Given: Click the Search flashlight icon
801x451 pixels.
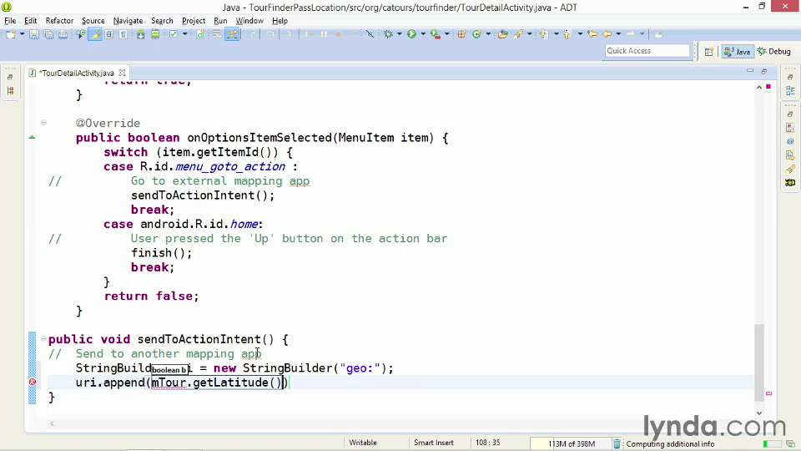Looking at the screenshot, I should [518, 34].
